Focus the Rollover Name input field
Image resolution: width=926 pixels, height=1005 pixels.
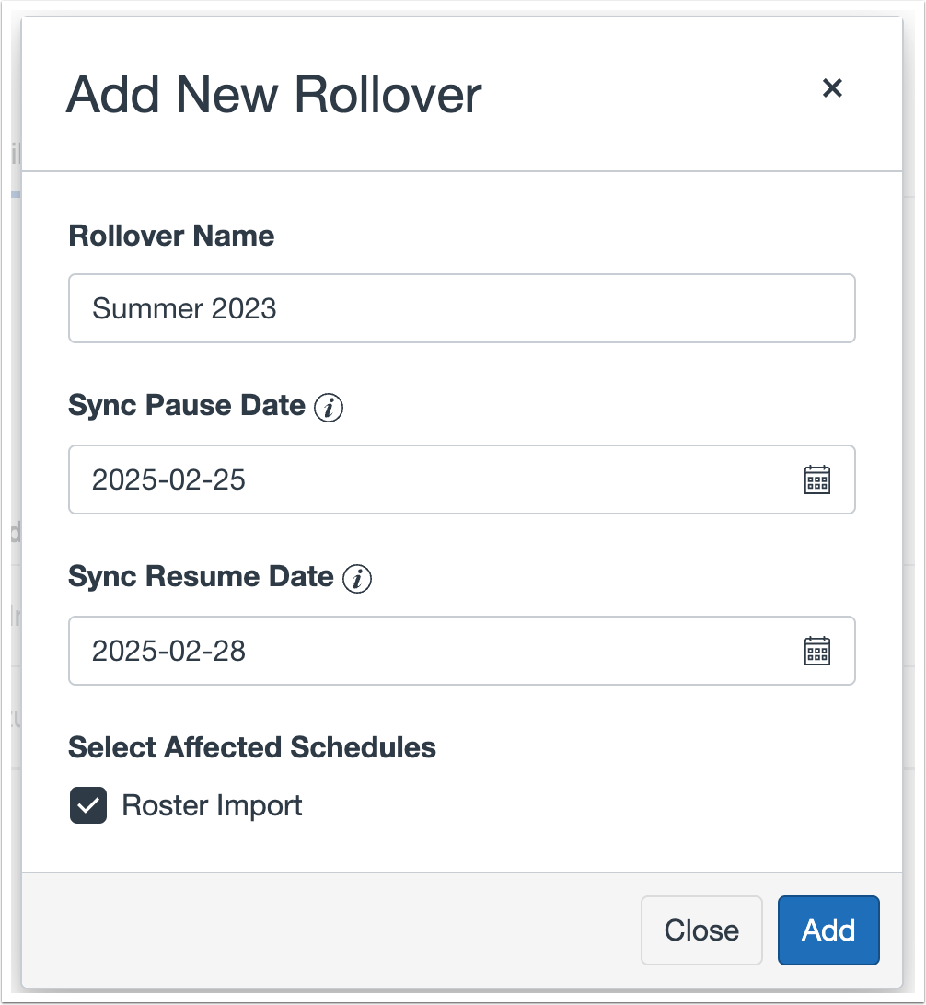[460, 308]
